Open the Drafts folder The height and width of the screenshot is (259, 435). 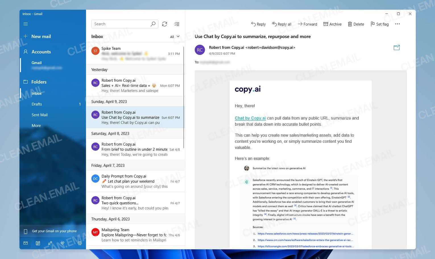pyautogui.click(x=53, y=104)
